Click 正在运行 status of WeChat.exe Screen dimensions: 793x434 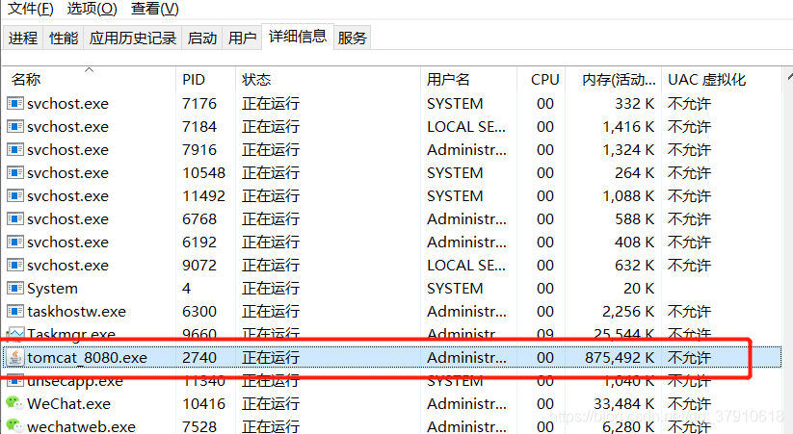(x=271, y=403)
